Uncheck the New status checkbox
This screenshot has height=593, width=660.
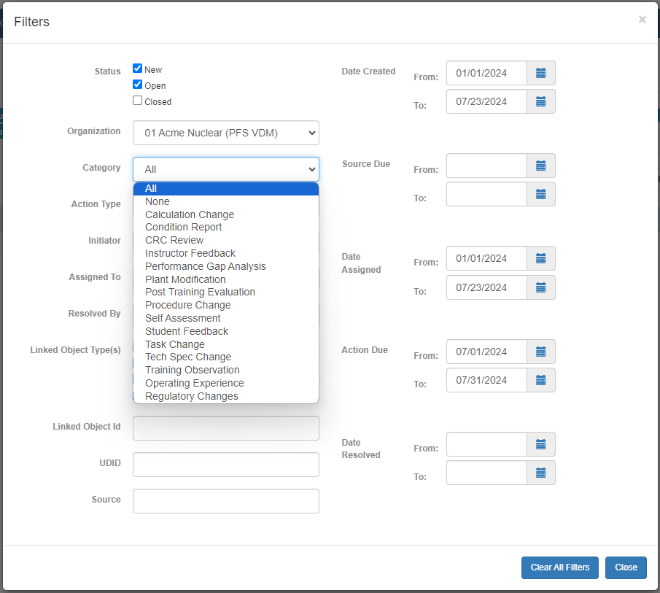pyautogui.click(x=137, y=69)
